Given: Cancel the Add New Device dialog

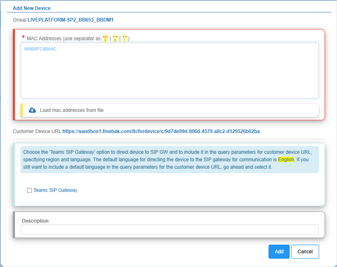Looking at the screenshot, I should pyautogui.click(x=305, y=252).
